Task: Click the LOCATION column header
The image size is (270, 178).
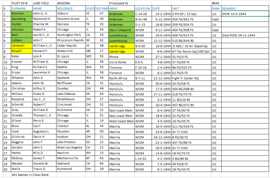Action: (x=143, y=8)
